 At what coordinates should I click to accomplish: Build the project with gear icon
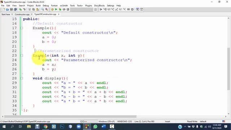(52, 9)
